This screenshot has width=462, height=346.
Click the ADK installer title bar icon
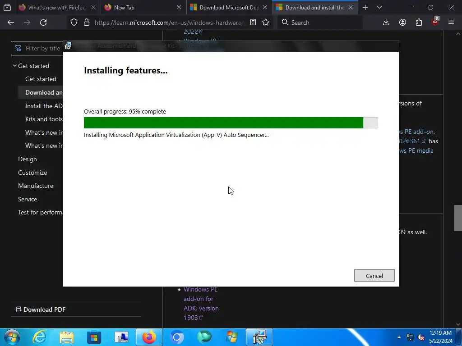click(68, 46)
